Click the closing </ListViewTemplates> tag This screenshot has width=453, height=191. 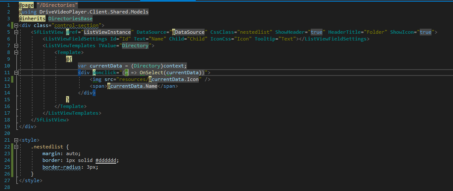point(72,113)
